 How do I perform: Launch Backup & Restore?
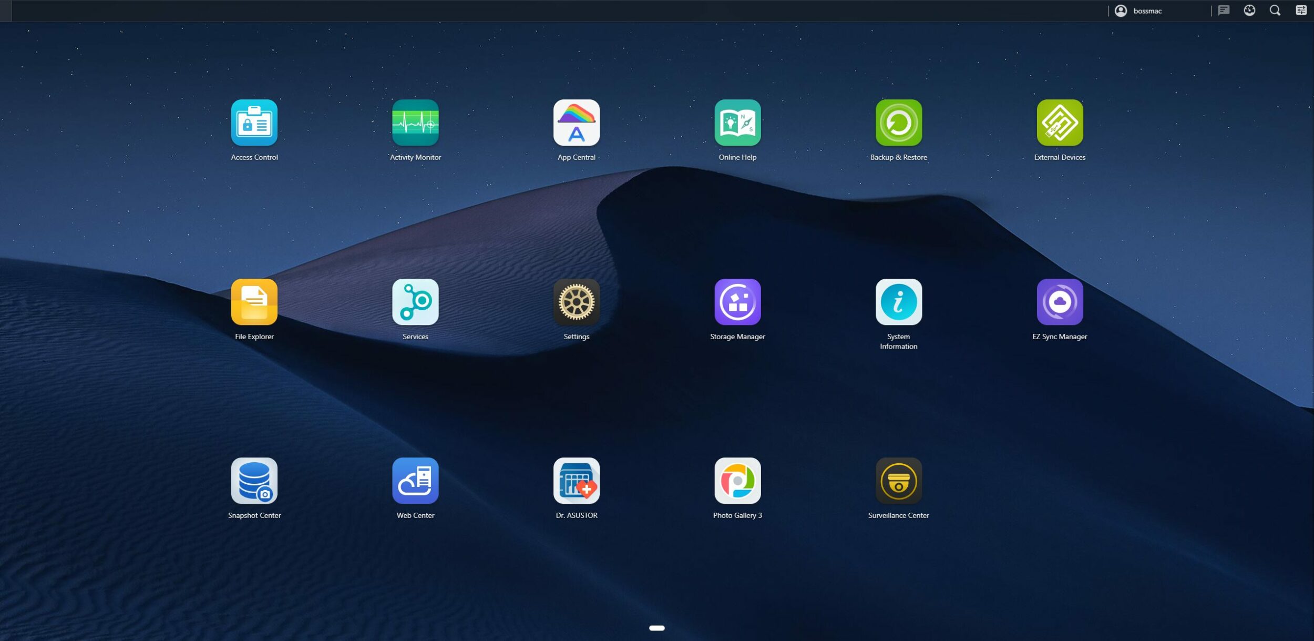click(x=899, y=123)
